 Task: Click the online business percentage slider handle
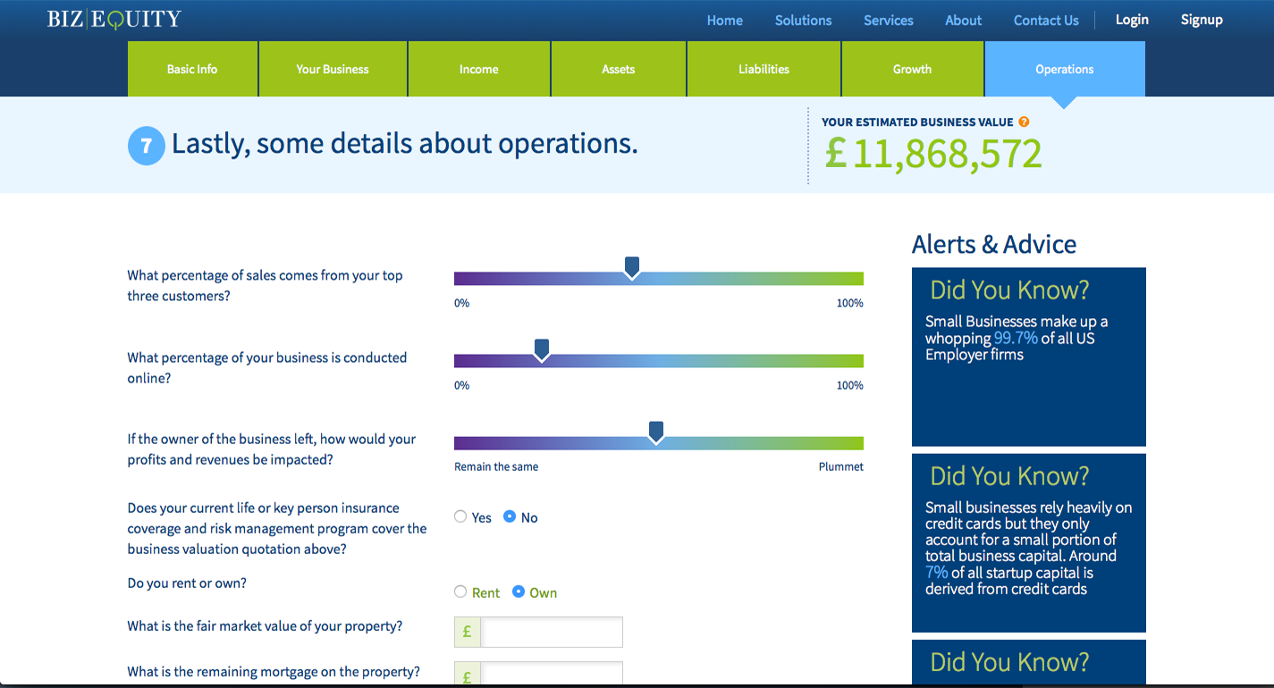click(x=541, y=349)
